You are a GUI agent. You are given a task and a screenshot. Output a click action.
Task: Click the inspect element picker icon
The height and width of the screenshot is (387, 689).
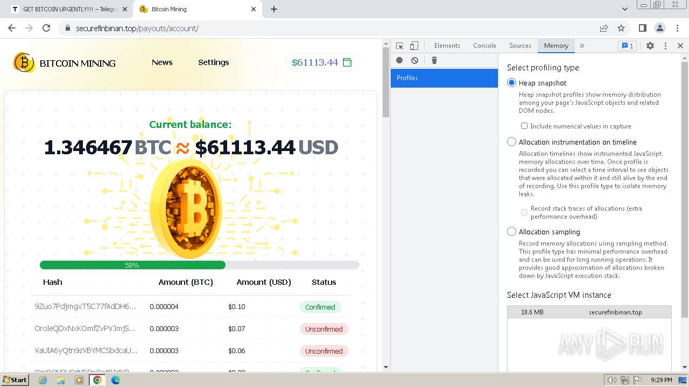399,46
